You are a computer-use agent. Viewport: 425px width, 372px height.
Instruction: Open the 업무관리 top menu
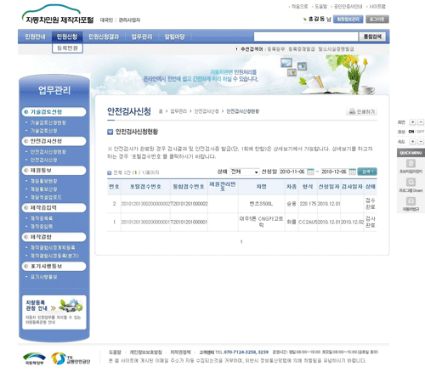pos(142,37)
